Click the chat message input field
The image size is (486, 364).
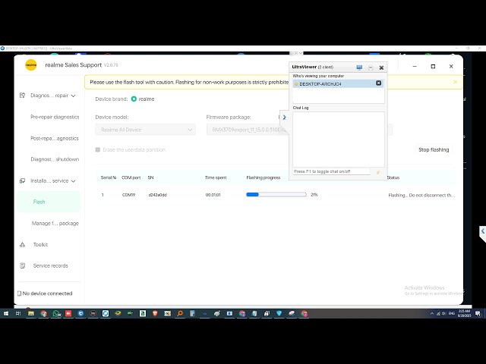point(332,171)
